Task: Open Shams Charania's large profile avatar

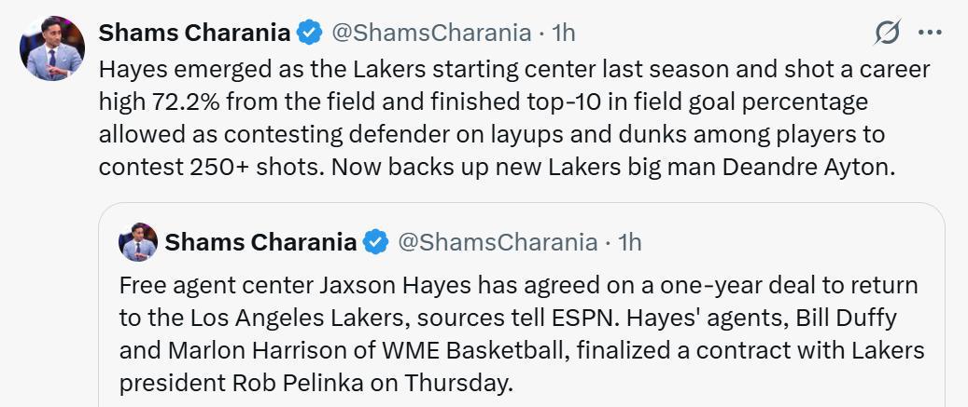Action: pyautogui.click(x=52, y=48)
